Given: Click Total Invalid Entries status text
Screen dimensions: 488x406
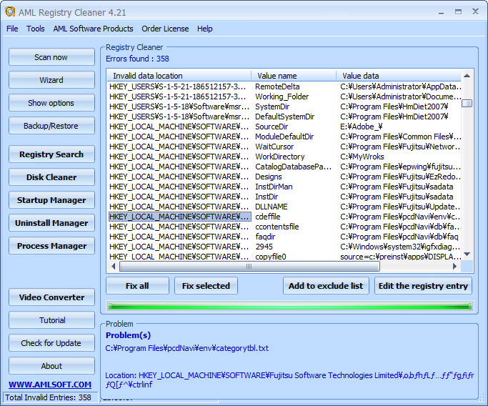Looking at the screenshot, I should [x=49, y=397].
